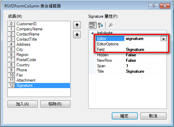Select ContactTitle member in list
This screenshot has height=127, width=174.
tap(39, 39)
